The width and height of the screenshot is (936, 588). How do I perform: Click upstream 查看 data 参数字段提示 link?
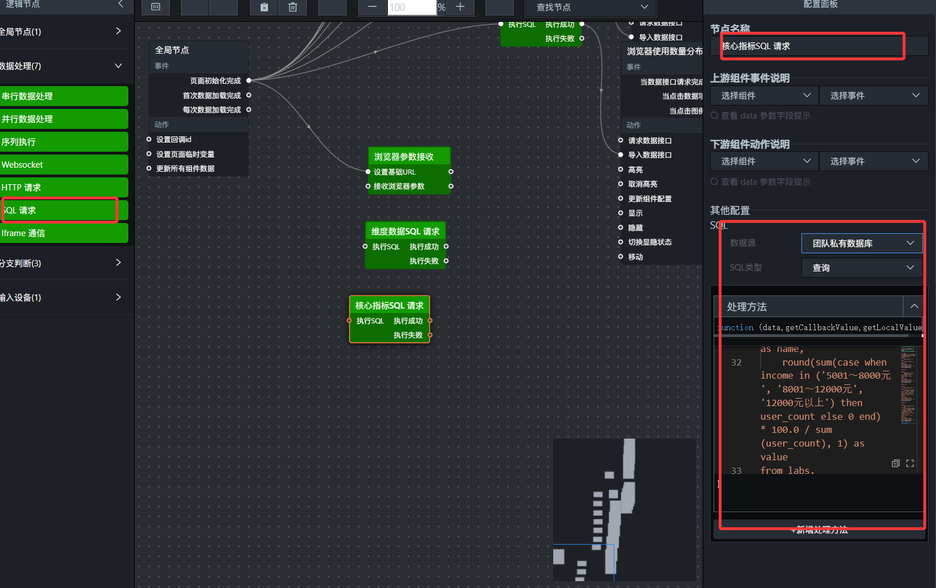(x=760, y=116)
